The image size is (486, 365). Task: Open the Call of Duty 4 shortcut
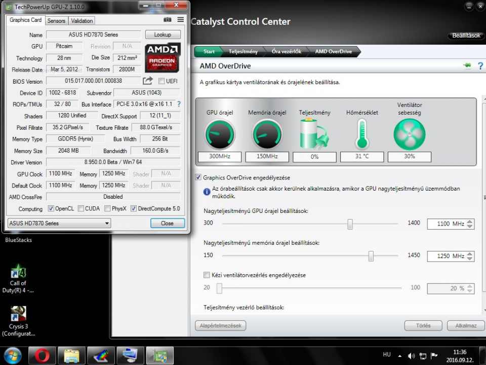click(x=18, y=279)
